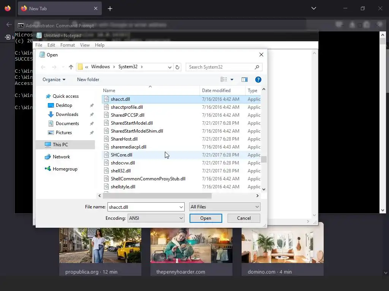The height and width of the screenshot is (291, 389).
Task: Select sharemediacpl.dll in the list
Action: 181,147
